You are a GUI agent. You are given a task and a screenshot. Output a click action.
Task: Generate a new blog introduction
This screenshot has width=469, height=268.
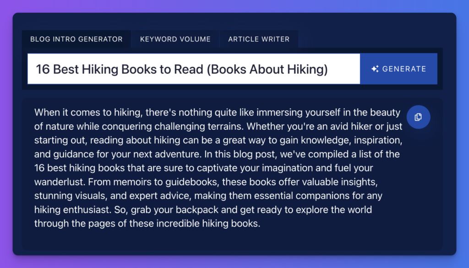pos(398,69)
